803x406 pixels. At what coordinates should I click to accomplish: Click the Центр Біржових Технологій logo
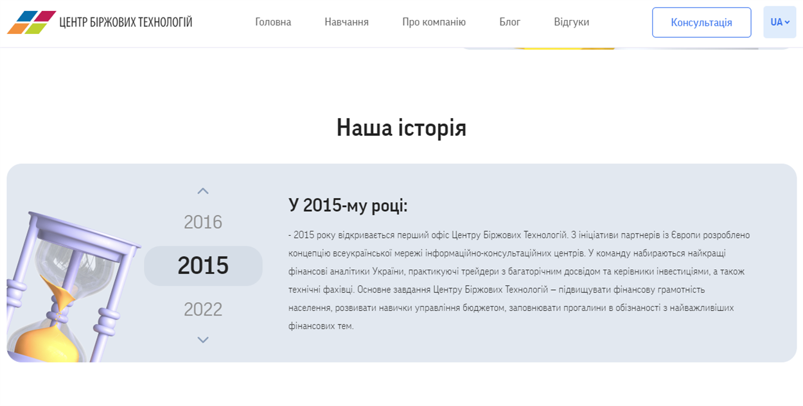pos(100,22)
